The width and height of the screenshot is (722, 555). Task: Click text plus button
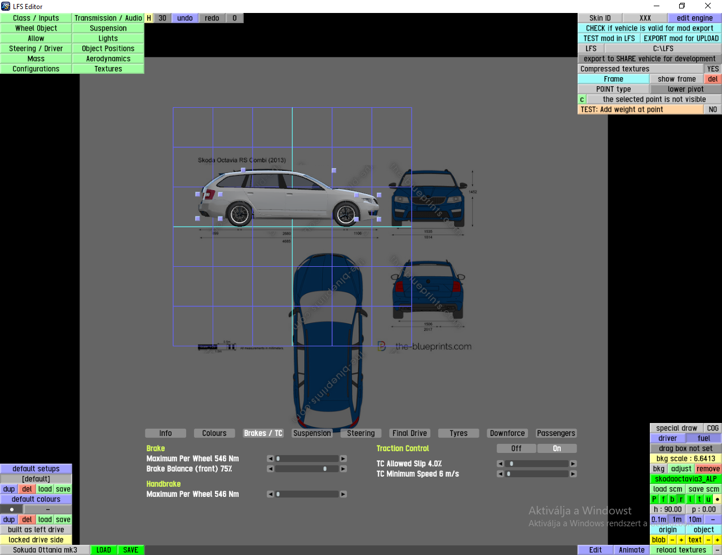pyautogui.click(x=717, y=540)
